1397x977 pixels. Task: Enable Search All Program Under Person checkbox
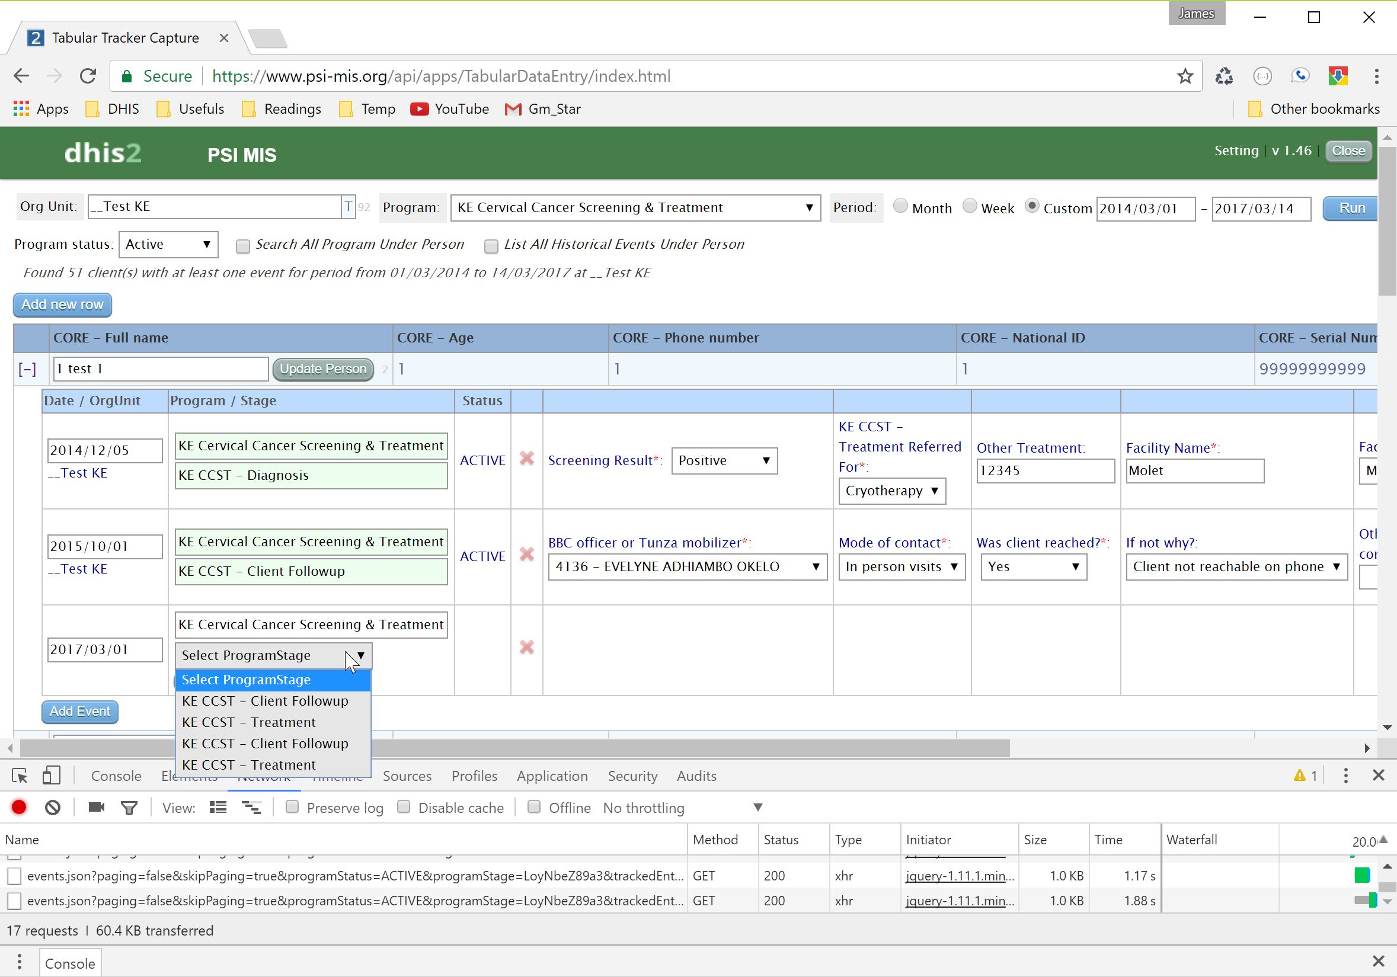point(243,246)
